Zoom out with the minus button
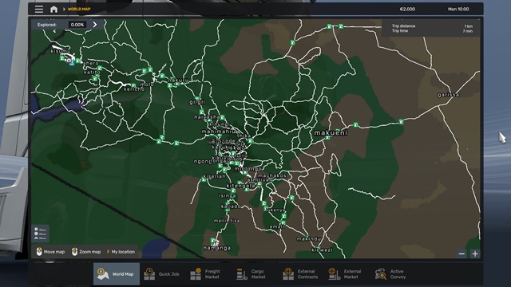 click(x=461, y=254)
